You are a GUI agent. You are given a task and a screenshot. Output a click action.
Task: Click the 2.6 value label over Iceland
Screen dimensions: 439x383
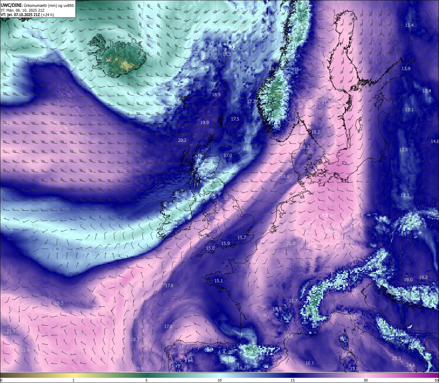point(109,60)
